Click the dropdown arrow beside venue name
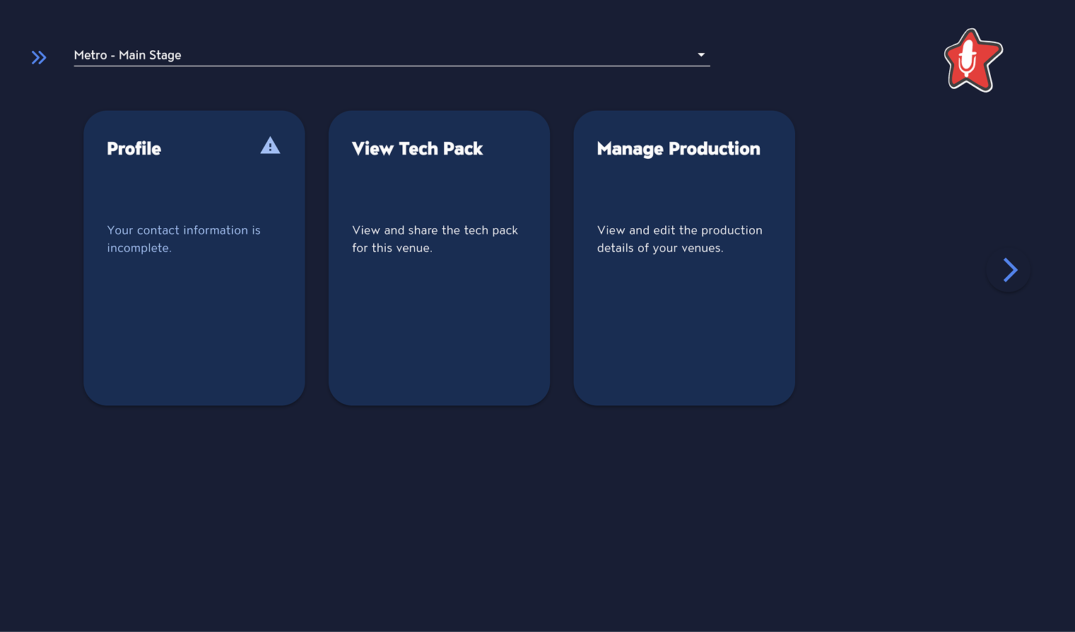This screenshot has height=632, width=1075. [701, 55]
